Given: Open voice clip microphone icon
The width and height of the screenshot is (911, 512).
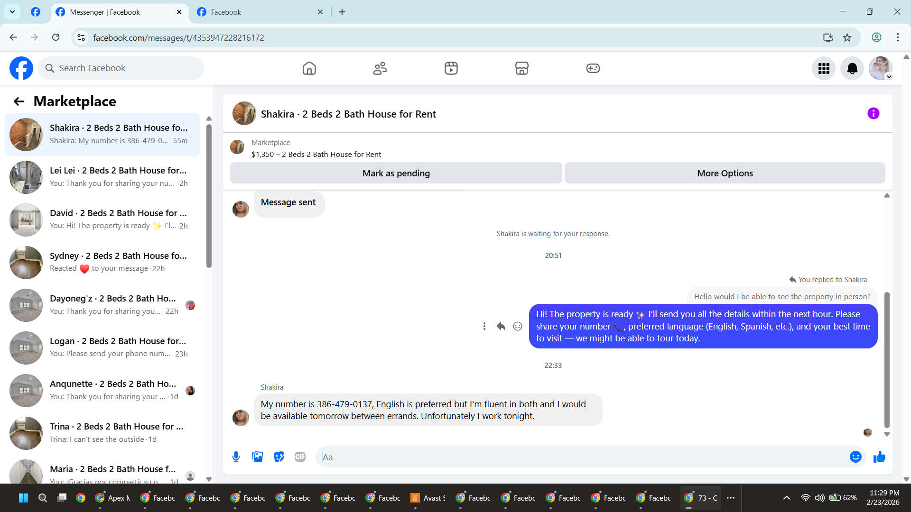Looking at the screenshot, I should pos(236,457).
